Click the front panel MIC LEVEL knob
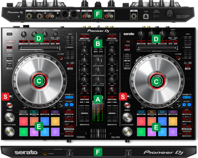 (128, 154)
